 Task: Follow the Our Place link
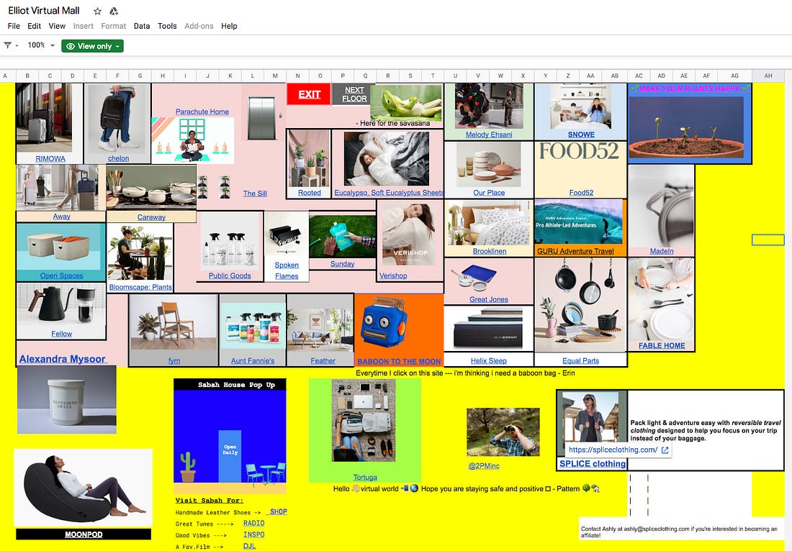click(489, 193)
